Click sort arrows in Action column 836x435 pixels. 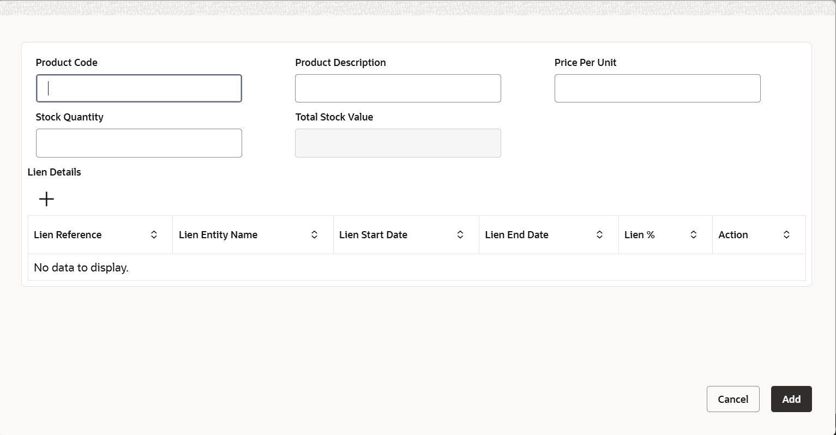[x=786, y=234]
